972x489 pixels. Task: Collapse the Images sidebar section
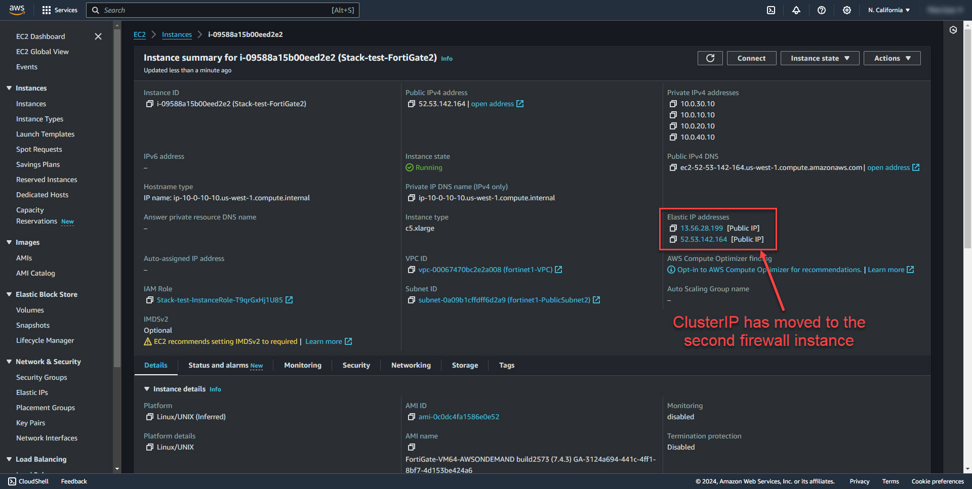(x=9, y=242)
